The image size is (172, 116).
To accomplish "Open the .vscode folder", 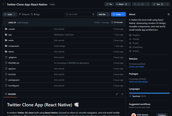I will [x=12, y=29].
